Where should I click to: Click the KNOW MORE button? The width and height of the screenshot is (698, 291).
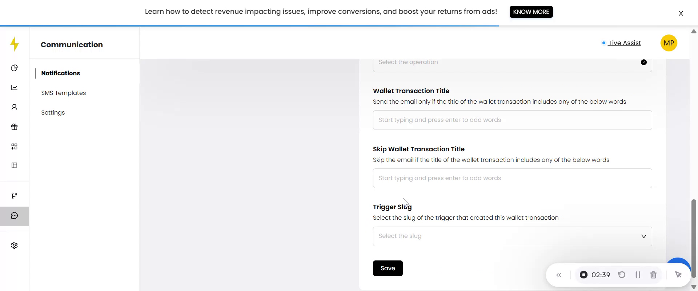click(x=531, y=12)
